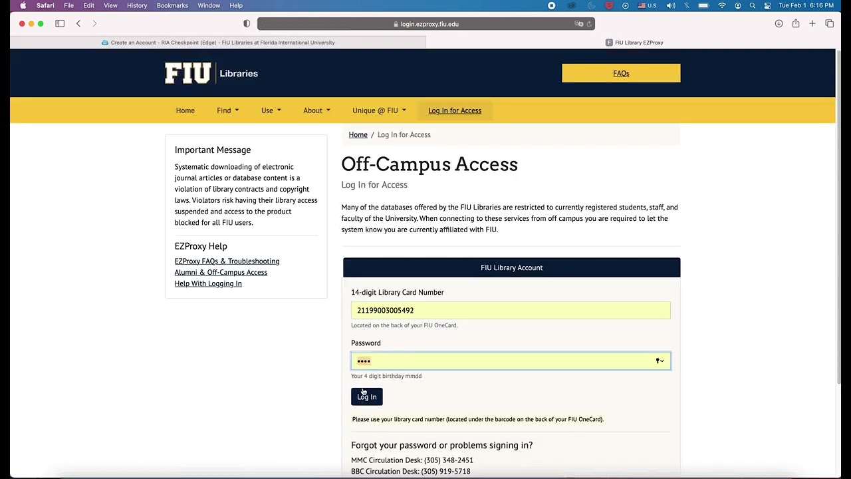Go back with the back arrow
Viewport: 851px width, 479px height.
pyautogui.click(x=78, y=24)
